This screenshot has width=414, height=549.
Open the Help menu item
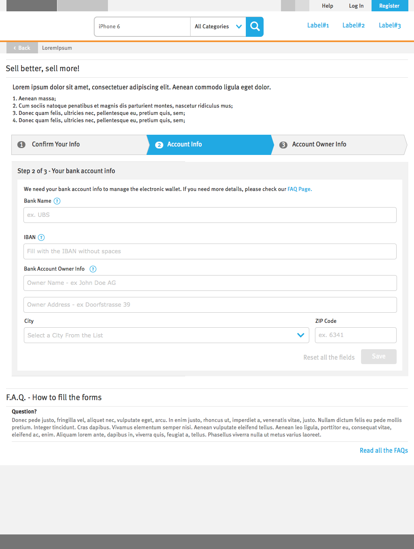pos(327,6)
